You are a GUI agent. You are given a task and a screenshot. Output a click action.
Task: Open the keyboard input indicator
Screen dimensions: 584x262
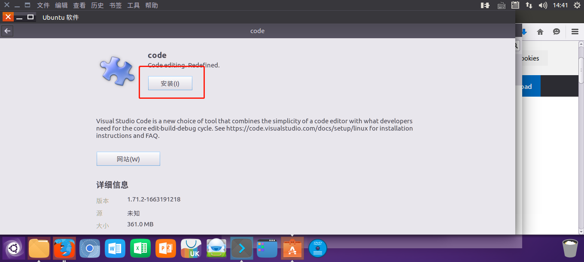click(x=501, y=6)
